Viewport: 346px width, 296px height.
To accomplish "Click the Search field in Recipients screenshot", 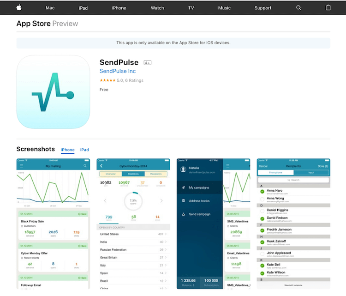I will pos(293,180).
